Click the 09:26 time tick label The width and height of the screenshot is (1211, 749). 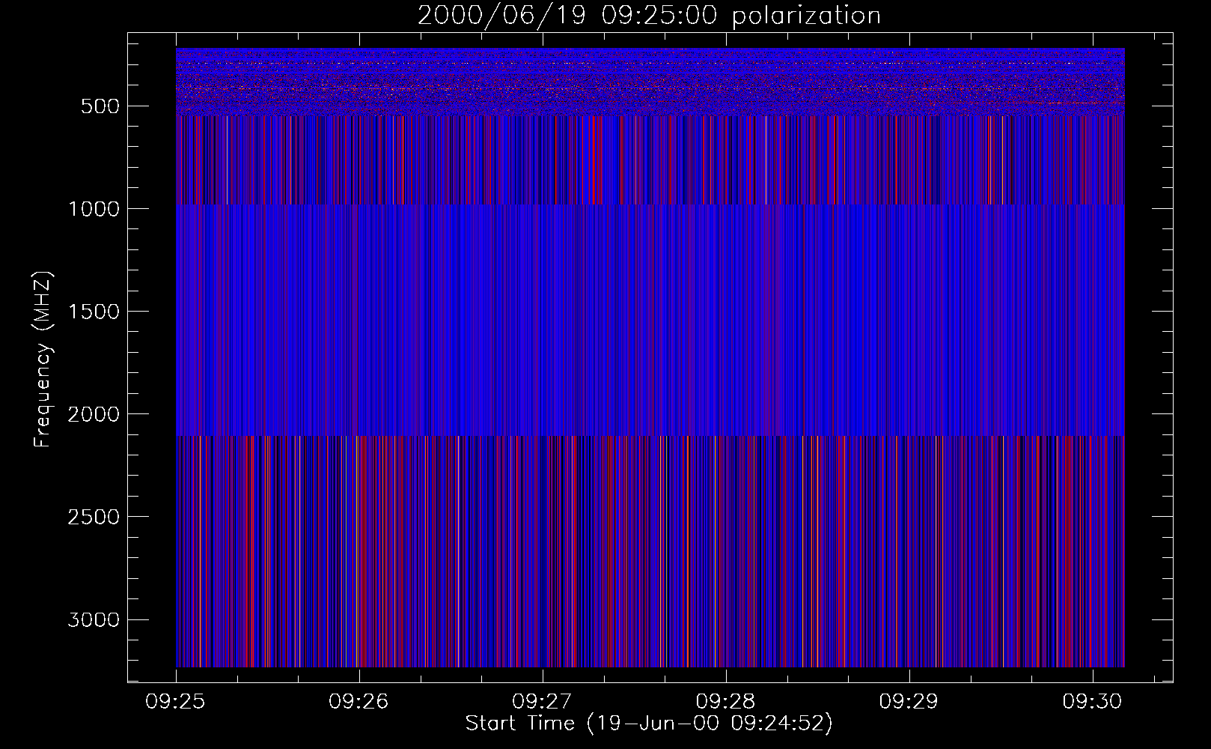(359, 702)
